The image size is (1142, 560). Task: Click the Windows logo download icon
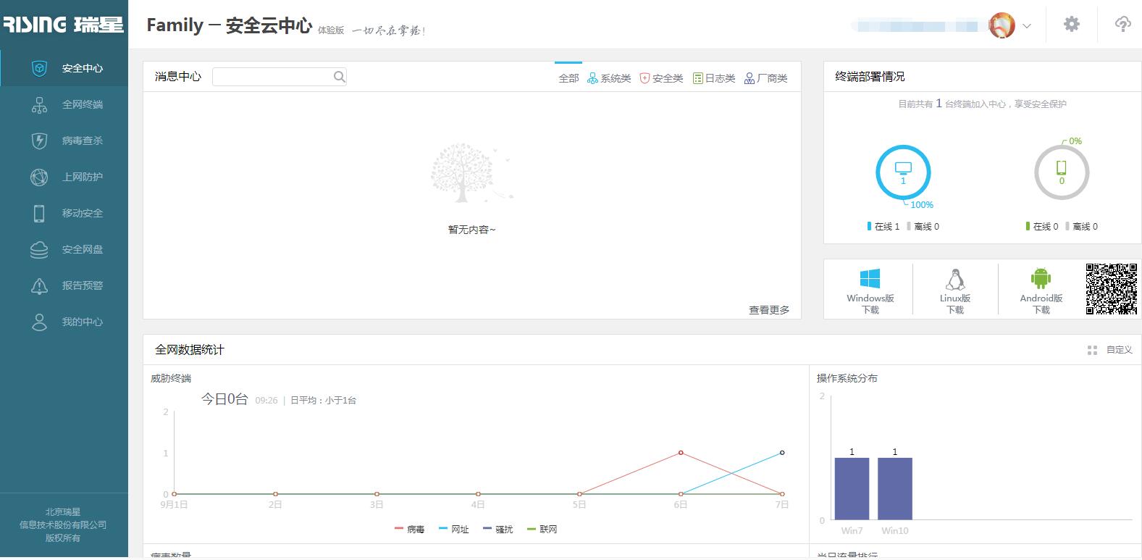click(x=870, y=279)
